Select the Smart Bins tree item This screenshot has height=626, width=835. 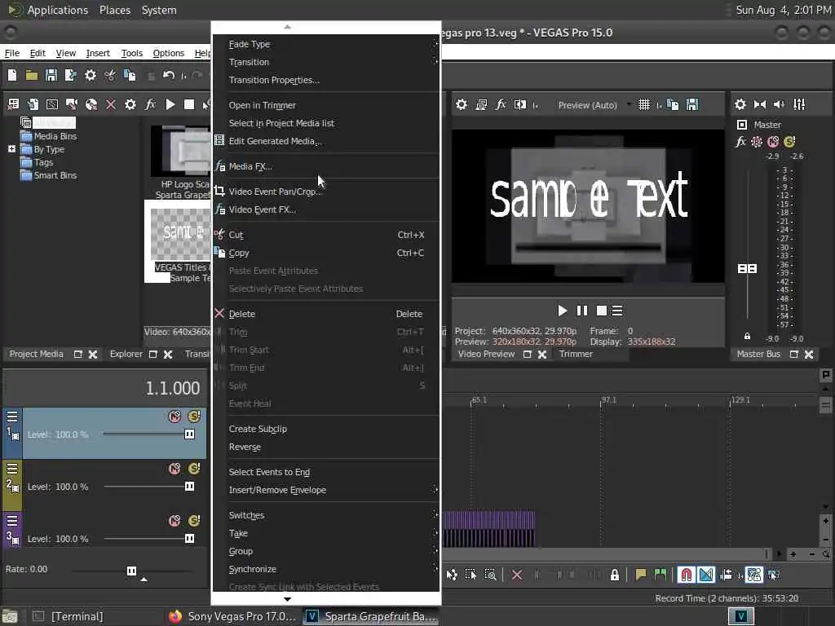click(x=55, y=175)
